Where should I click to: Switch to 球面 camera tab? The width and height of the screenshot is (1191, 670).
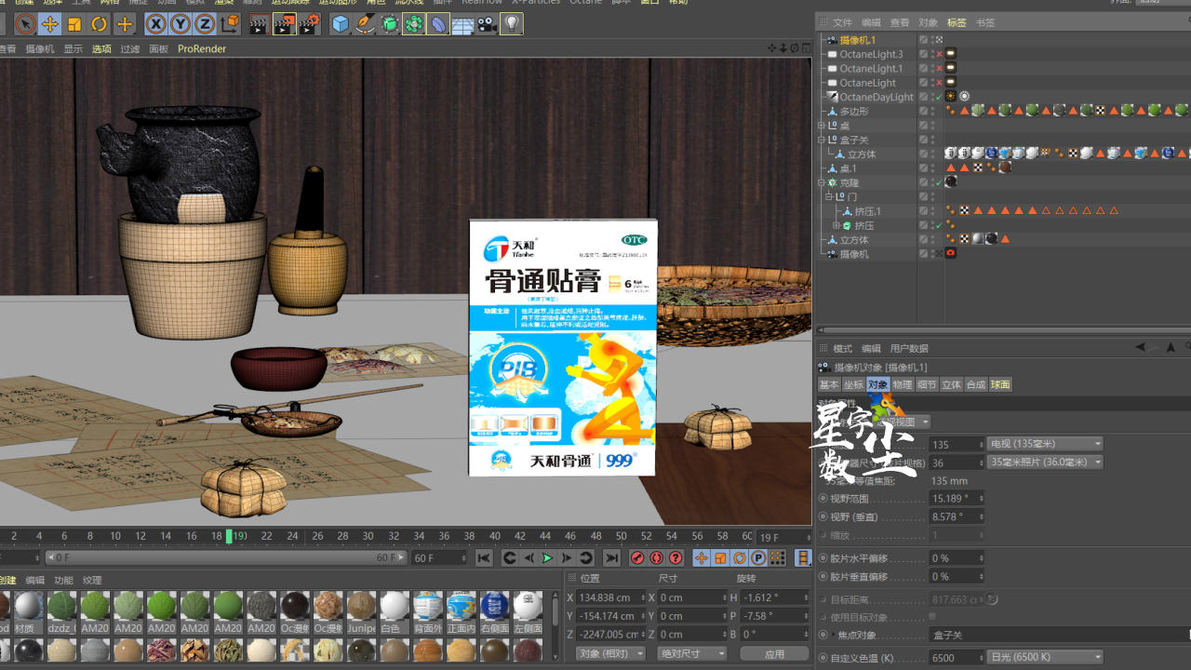(1000, 384)
